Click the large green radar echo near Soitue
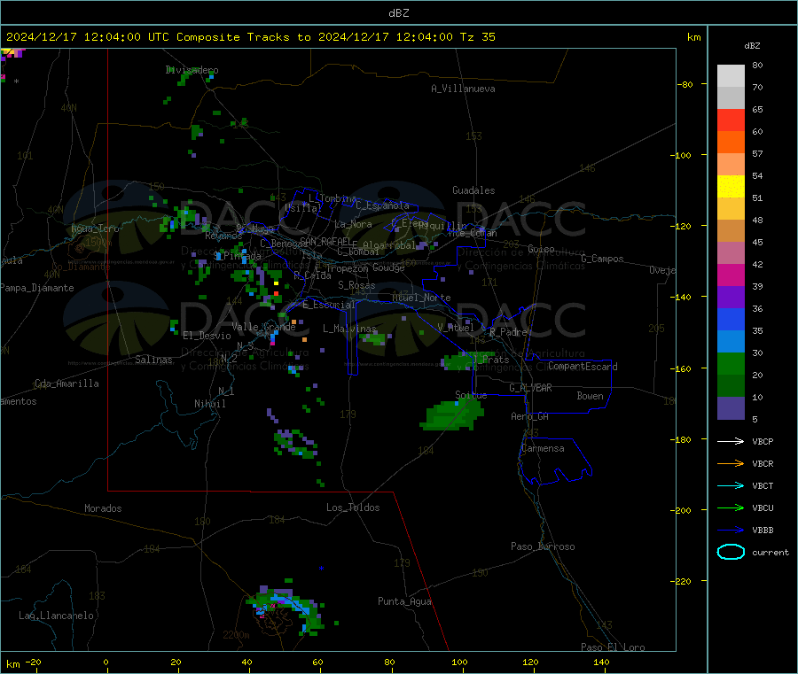798x674 pixels. tap(452, 414)
